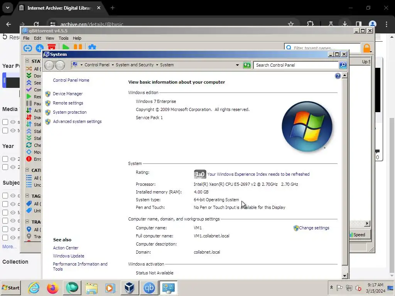Open the Chrome Extensions puzzle icon
Viewport: 395px width, 296px height.
[311, 24]
